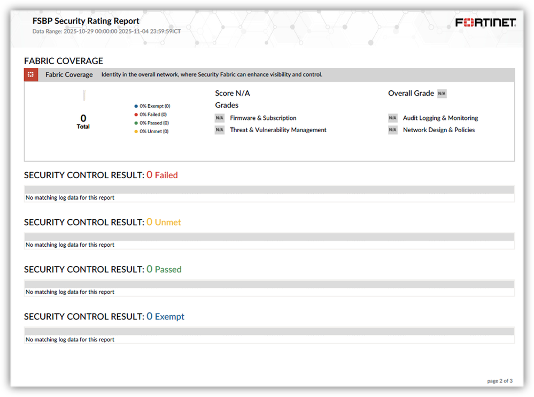Click the Security Control Result Passed heading
Image resolution: width=534 pixels, height=397 pixels.
click(x=103, y=269)
